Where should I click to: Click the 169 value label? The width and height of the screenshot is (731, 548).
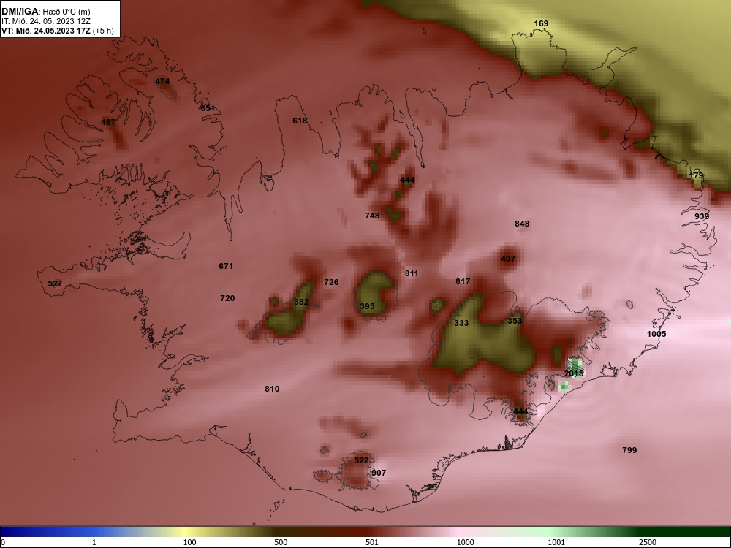click(541, 23)
